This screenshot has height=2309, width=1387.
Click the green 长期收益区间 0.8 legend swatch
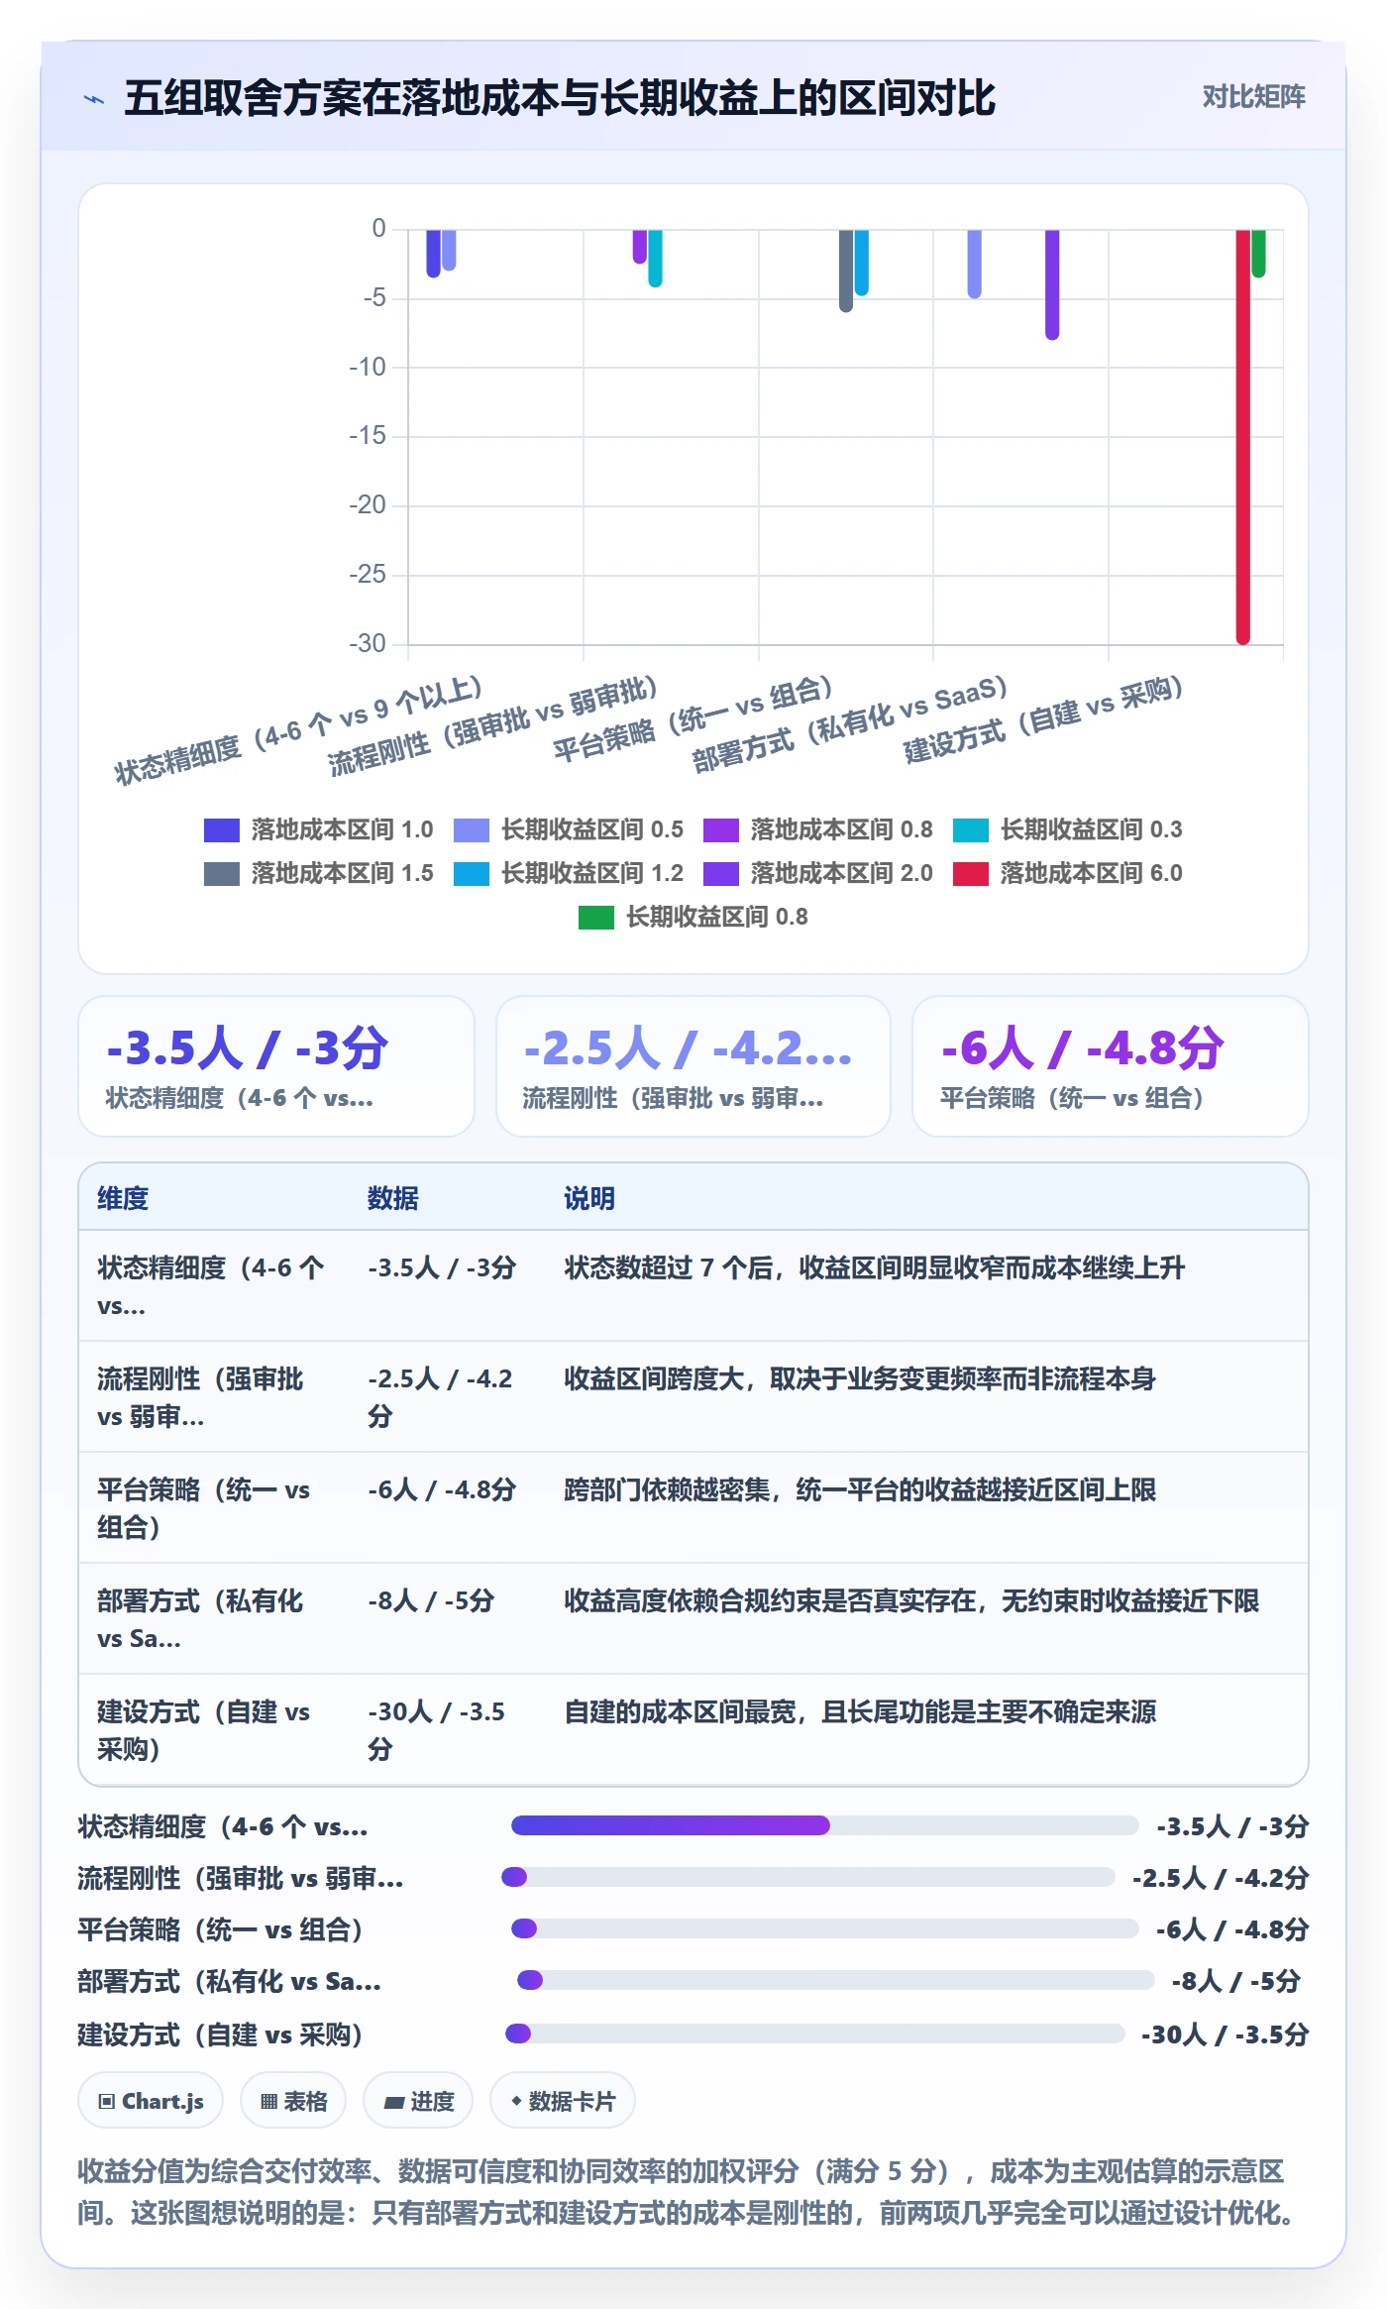595,917
